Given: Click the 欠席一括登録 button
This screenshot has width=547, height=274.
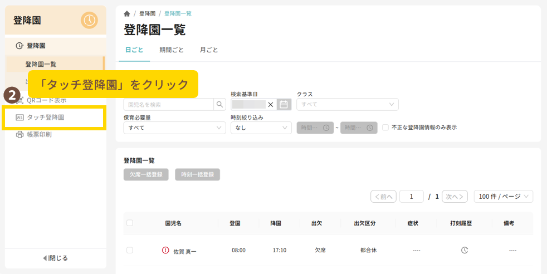Looking at the screenshot, I should [146, 174].
